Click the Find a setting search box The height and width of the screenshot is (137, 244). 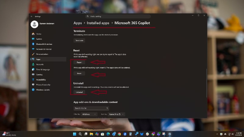pyautogui.click(x=118, y=16)
